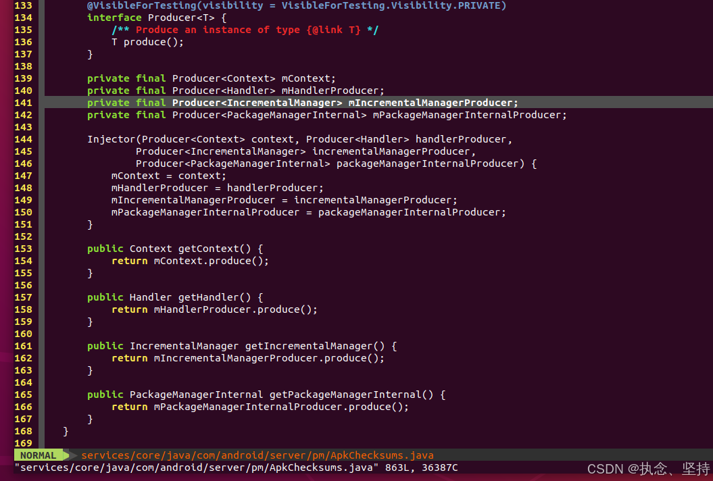Click 'mHandlerProducer = handlerProducer;' assignment
This screenshot has width=713, height=481.
point(218,188)
